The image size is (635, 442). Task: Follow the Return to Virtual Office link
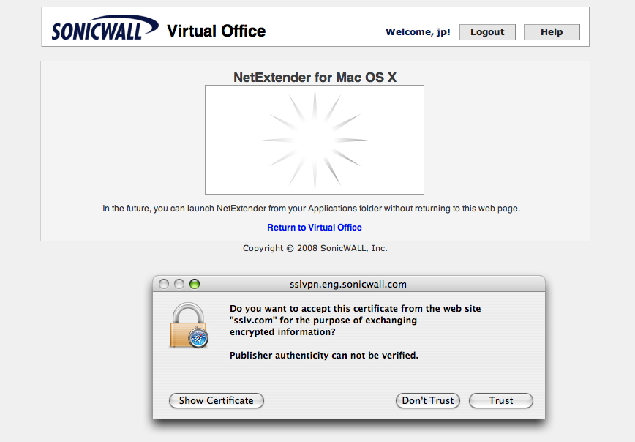click(x=315, y=228)
